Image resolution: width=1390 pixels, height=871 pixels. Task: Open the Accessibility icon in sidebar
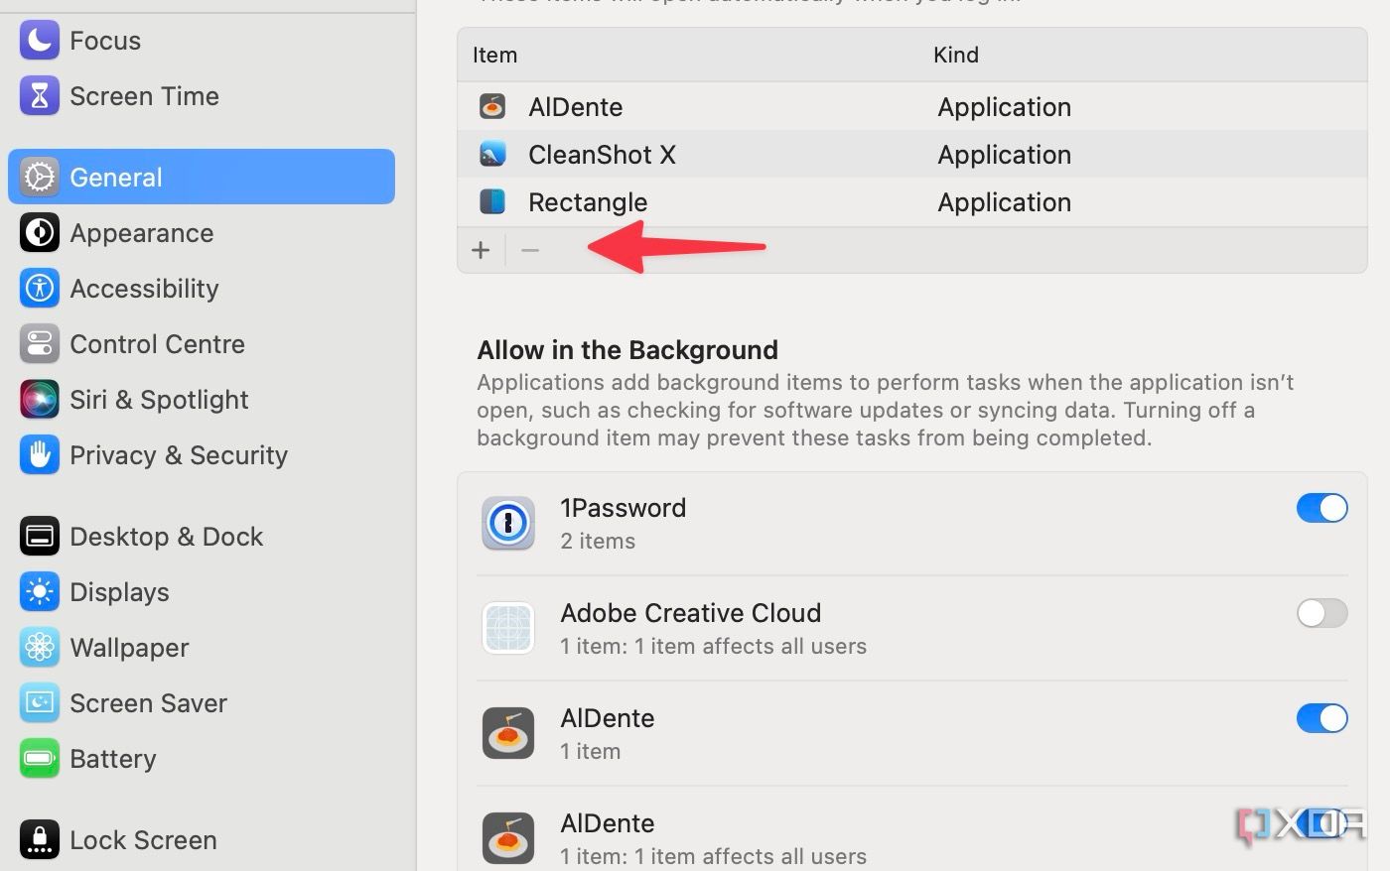[x=40, y=289]
